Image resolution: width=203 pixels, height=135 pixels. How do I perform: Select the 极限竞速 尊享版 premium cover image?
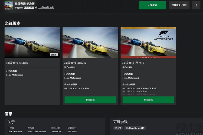148,43
